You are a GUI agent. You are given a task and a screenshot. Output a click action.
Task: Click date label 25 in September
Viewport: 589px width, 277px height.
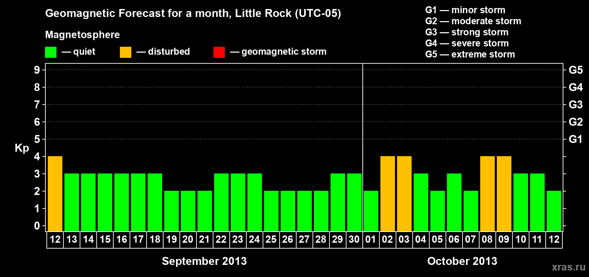(271, 239)
